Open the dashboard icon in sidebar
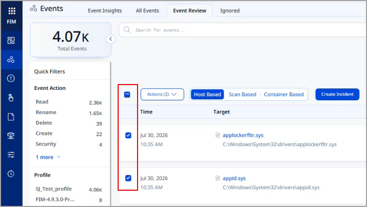This screenshot has width=367, height=207. pyautogui.click(x=11, y=40)
